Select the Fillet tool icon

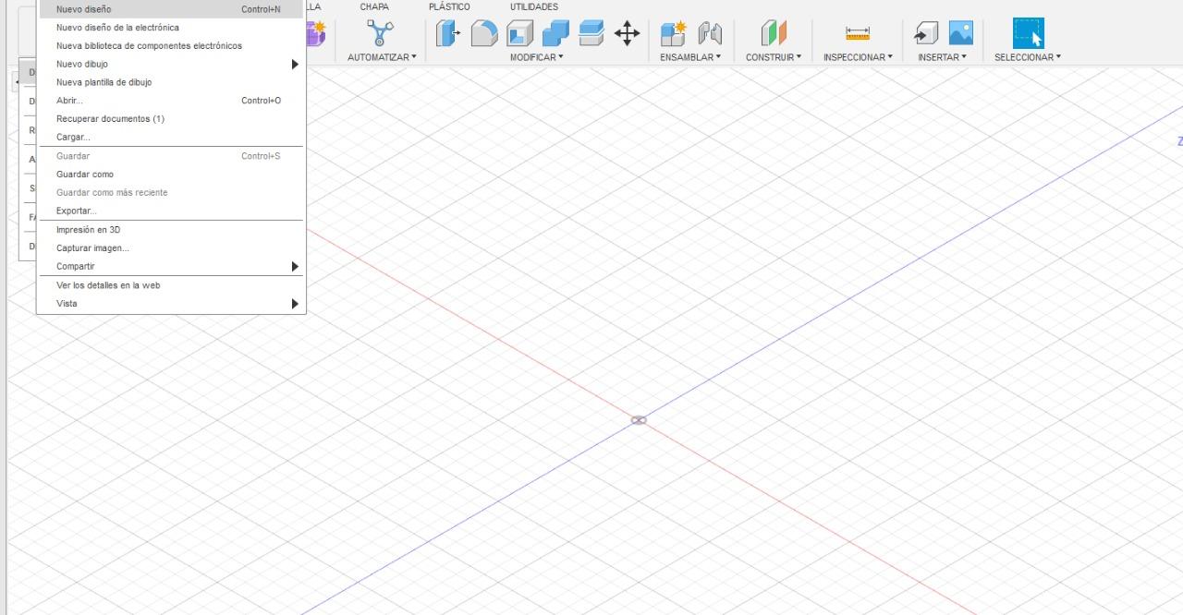click(484, 34)
